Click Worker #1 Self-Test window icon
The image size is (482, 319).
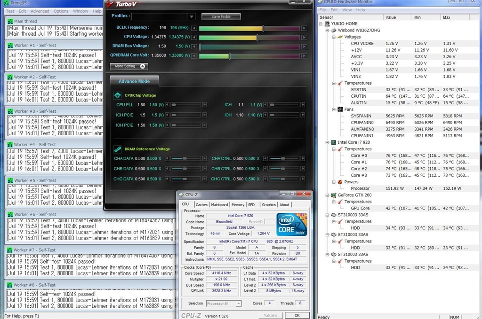(10, 46)
